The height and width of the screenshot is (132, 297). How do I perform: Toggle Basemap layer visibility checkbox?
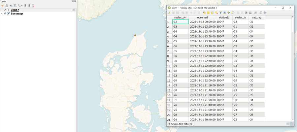(5, 14)
